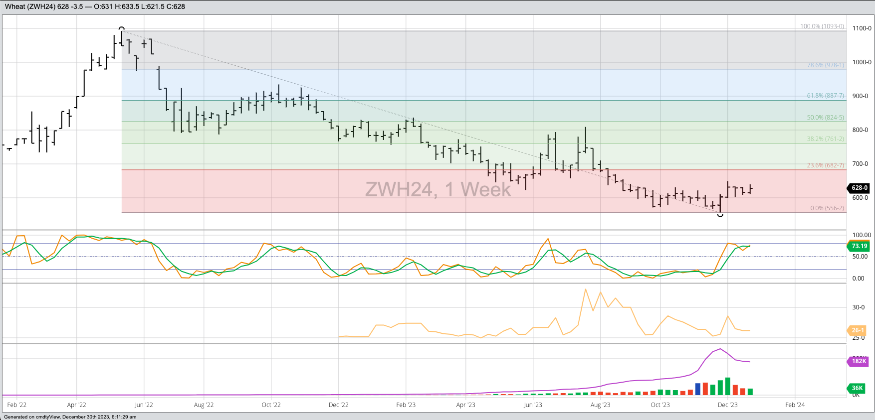Select the 38.2% (761-2) Fibonacci label
Viewport: 875px width, 420px height.
pyautogui.click(x=825, y=139)
